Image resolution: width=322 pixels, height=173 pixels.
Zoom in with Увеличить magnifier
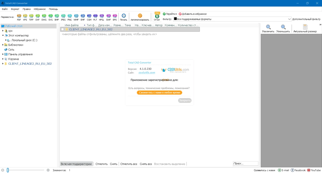pos(268,28)
